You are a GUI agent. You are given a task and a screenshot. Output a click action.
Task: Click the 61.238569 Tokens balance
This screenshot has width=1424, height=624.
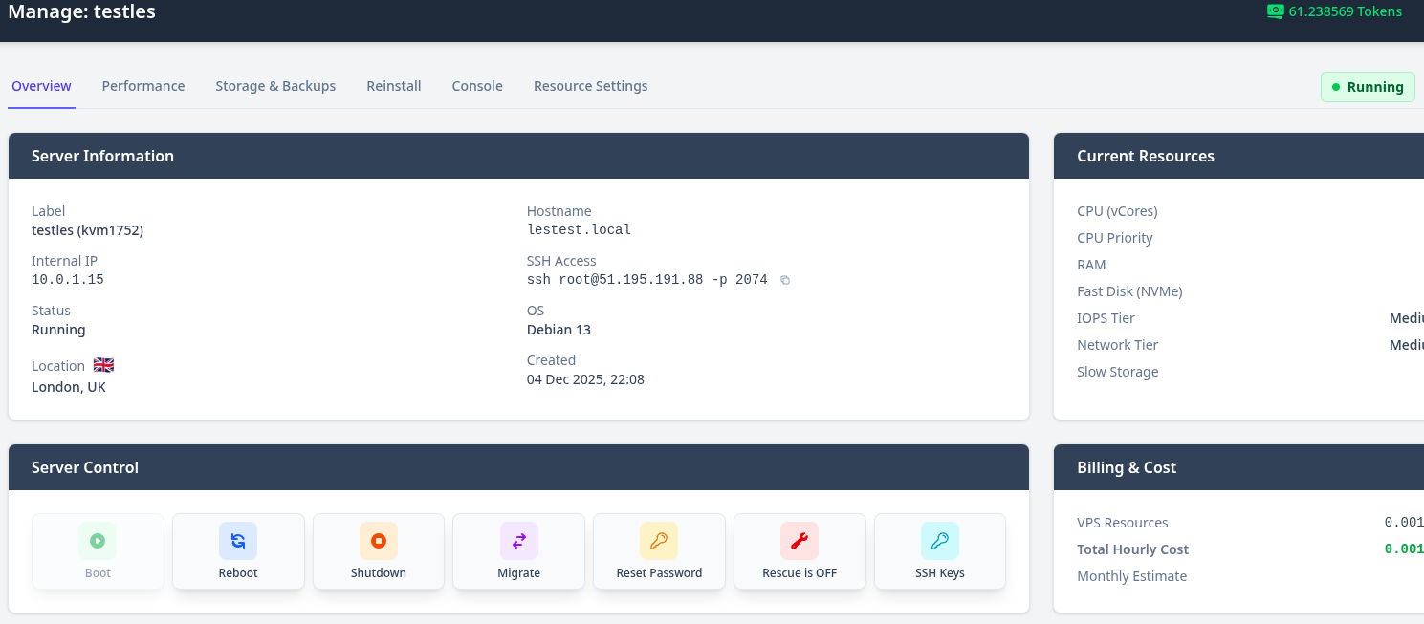click(1345, 11)
